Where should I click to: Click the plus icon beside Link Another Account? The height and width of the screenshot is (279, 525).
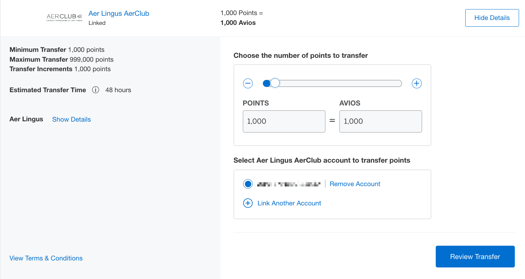click(x=248, y=203)
